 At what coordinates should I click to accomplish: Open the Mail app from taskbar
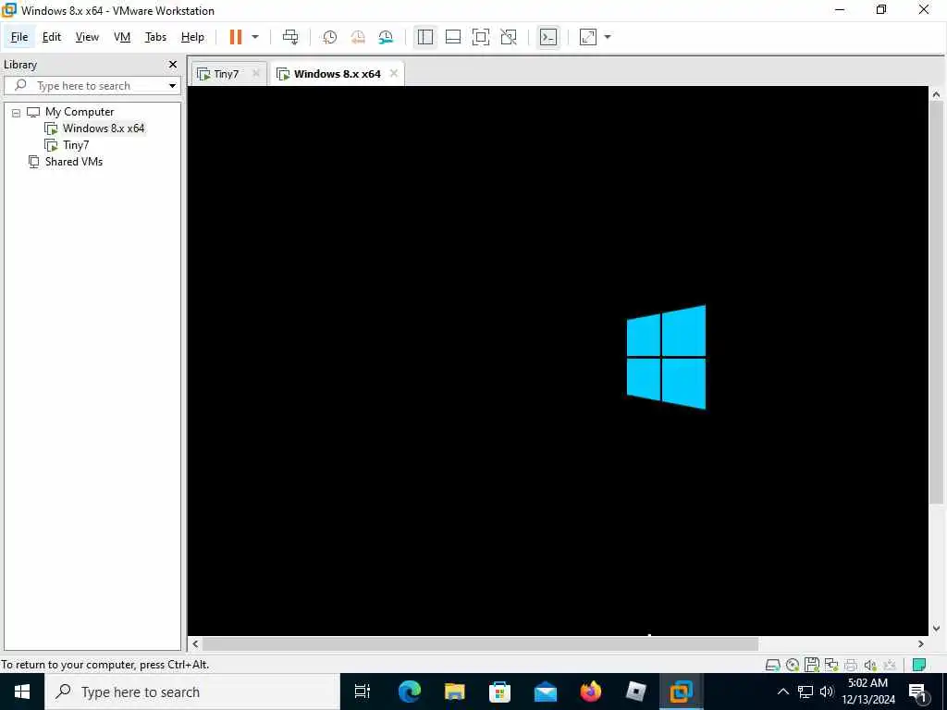click(546, 692)
